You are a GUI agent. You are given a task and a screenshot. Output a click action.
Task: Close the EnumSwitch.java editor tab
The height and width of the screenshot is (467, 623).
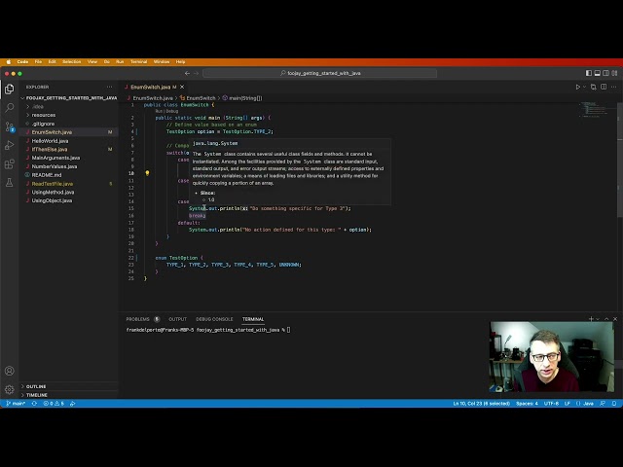click(182, 87)
